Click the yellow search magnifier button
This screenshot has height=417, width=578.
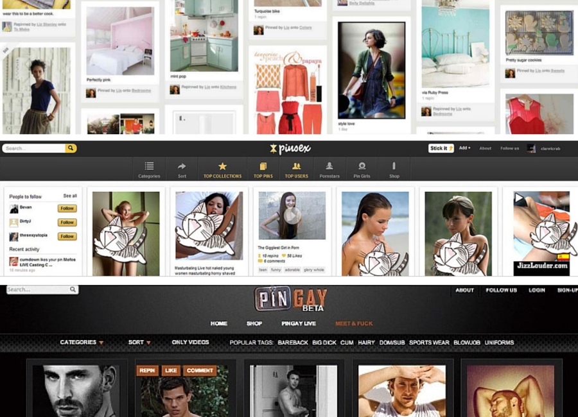71,148
